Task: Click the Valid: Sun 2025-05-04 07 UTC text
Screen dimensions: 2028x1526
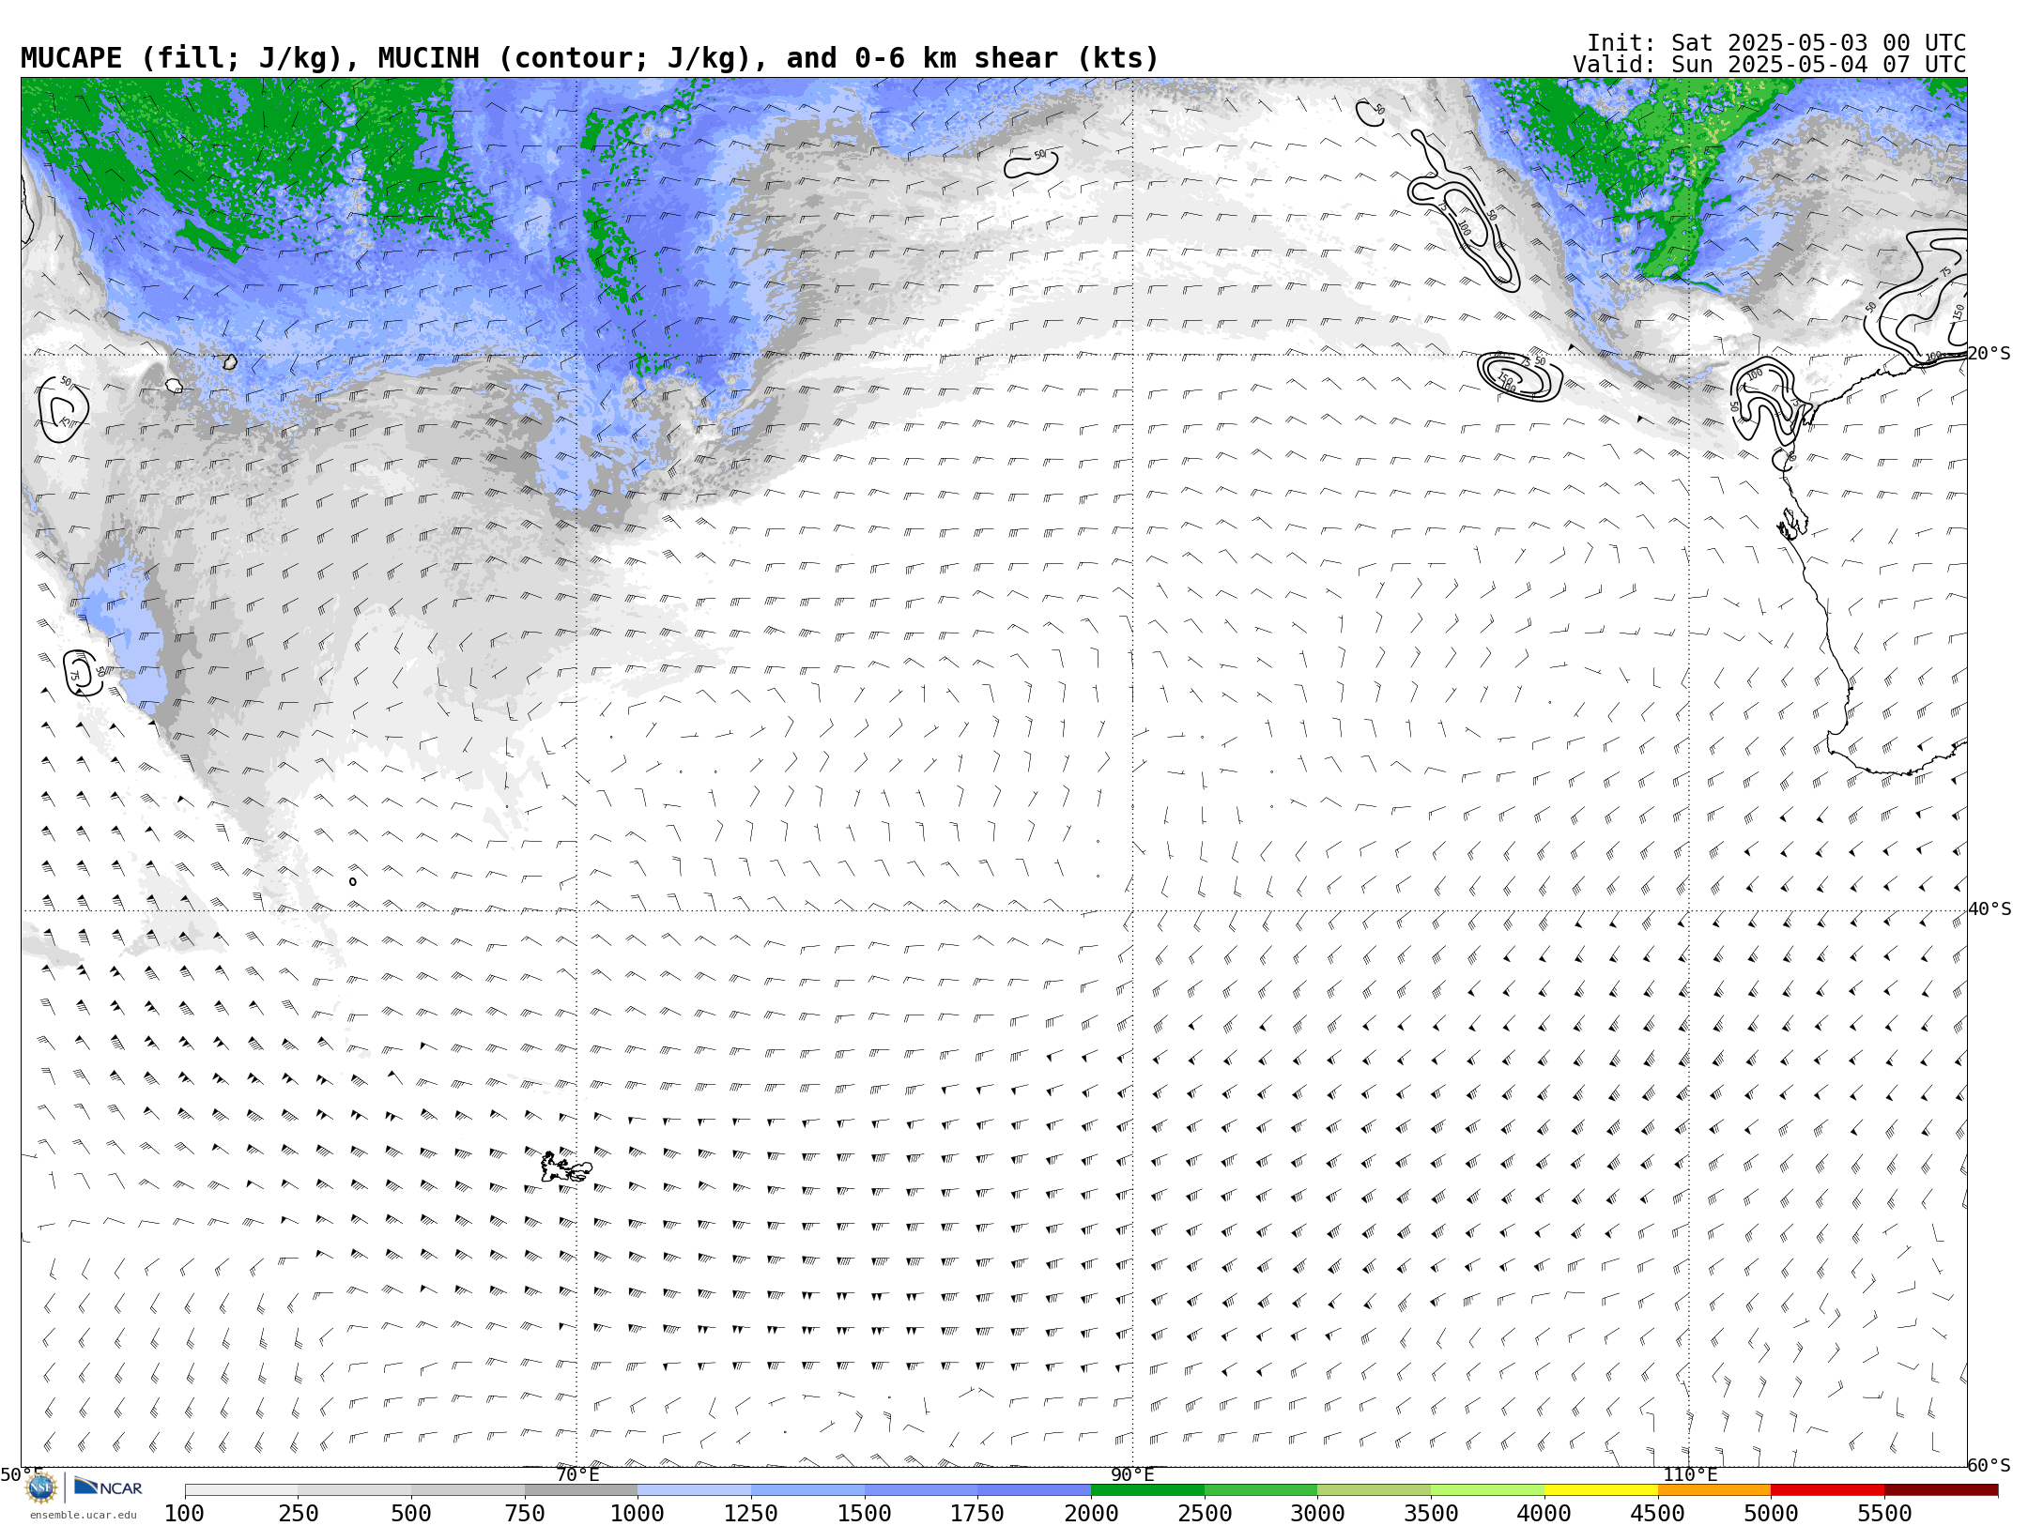Action: click(x=1770, y=65)
